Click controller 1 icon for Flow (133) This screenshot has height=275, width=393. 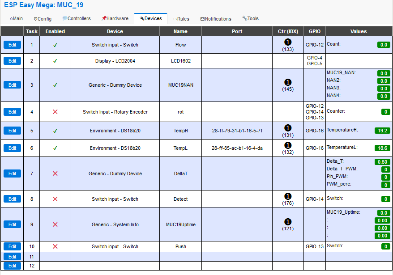[x=288, y=42]
